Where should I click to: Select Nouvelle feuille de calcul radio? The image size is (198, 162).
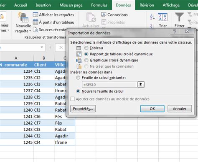78,91
